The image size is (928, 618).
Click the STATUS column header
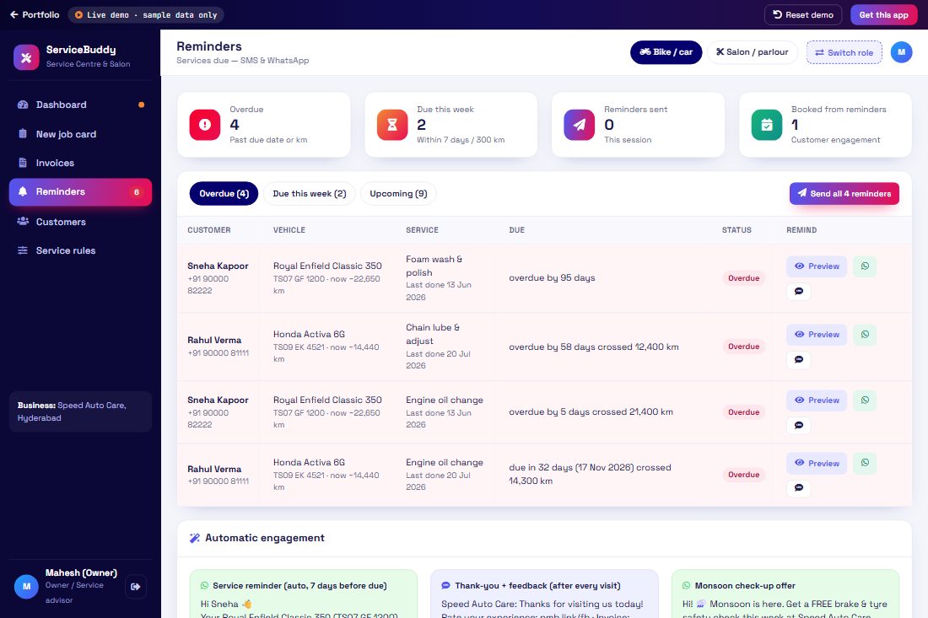click(736, 230)
